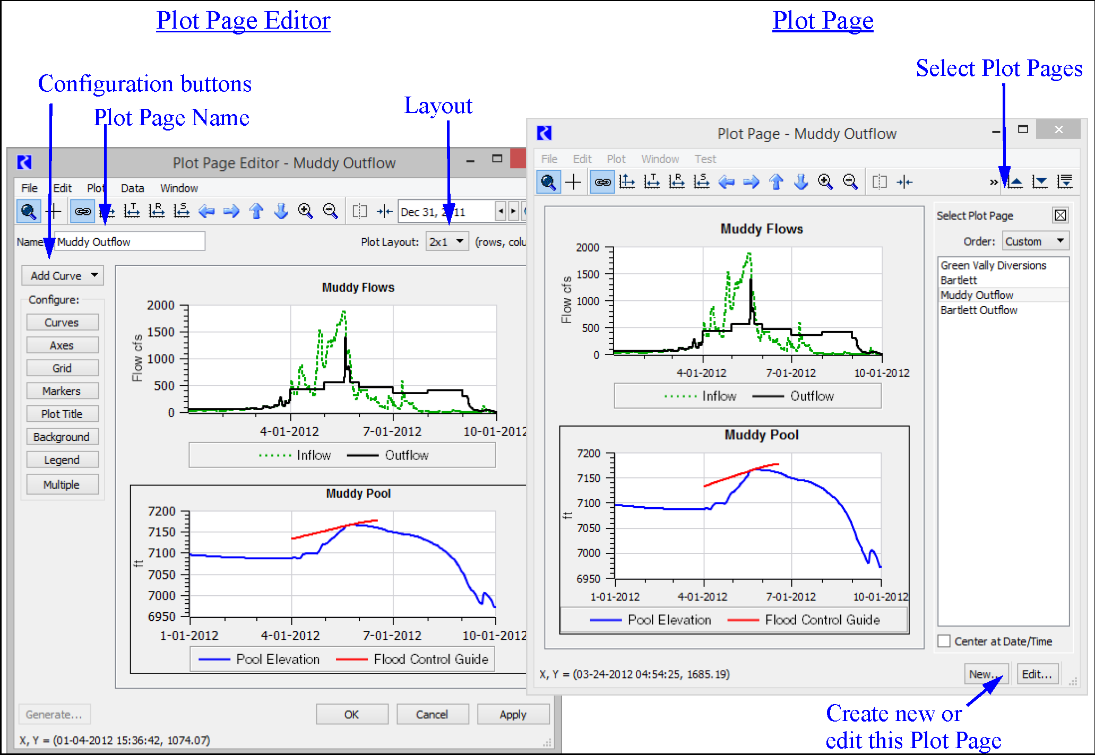
Task: Open the Order Custom dropdown
Action: 1035,241
